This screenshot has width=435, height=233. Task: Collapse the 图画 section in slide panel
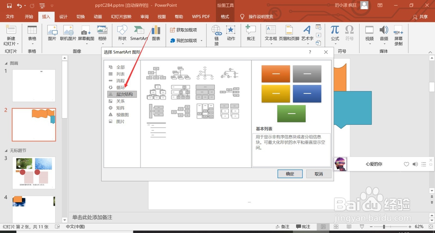point(6,63)
